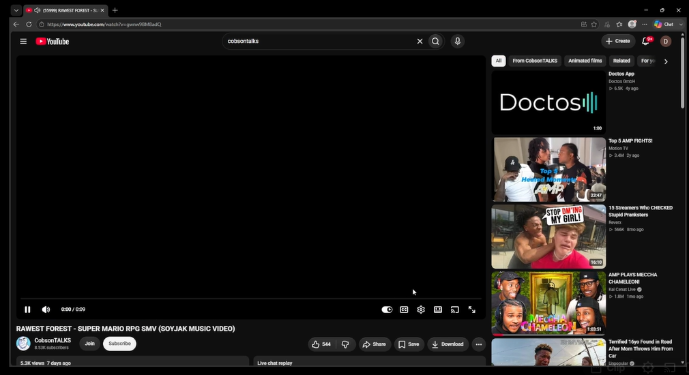Viewport: 689px width, 375px height.
Task: Open the Motion TV channel link
Action: pos(618,149)
